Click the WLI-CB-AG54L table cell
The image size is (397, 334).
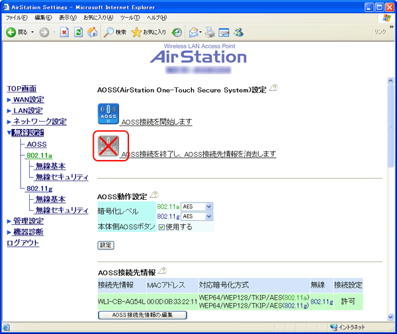(122, 302)
